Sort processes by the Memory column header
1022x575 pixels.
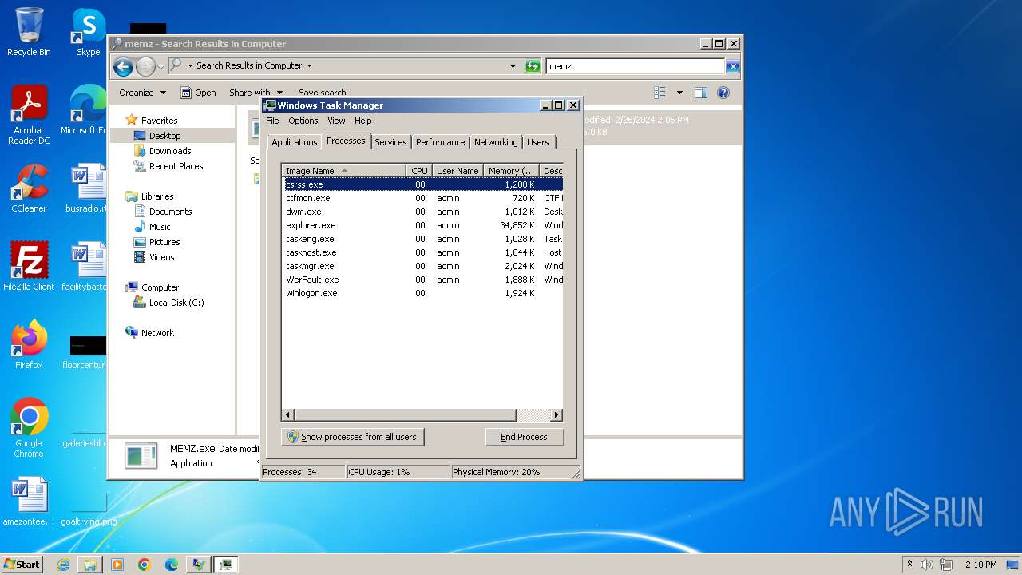[512, 171]
